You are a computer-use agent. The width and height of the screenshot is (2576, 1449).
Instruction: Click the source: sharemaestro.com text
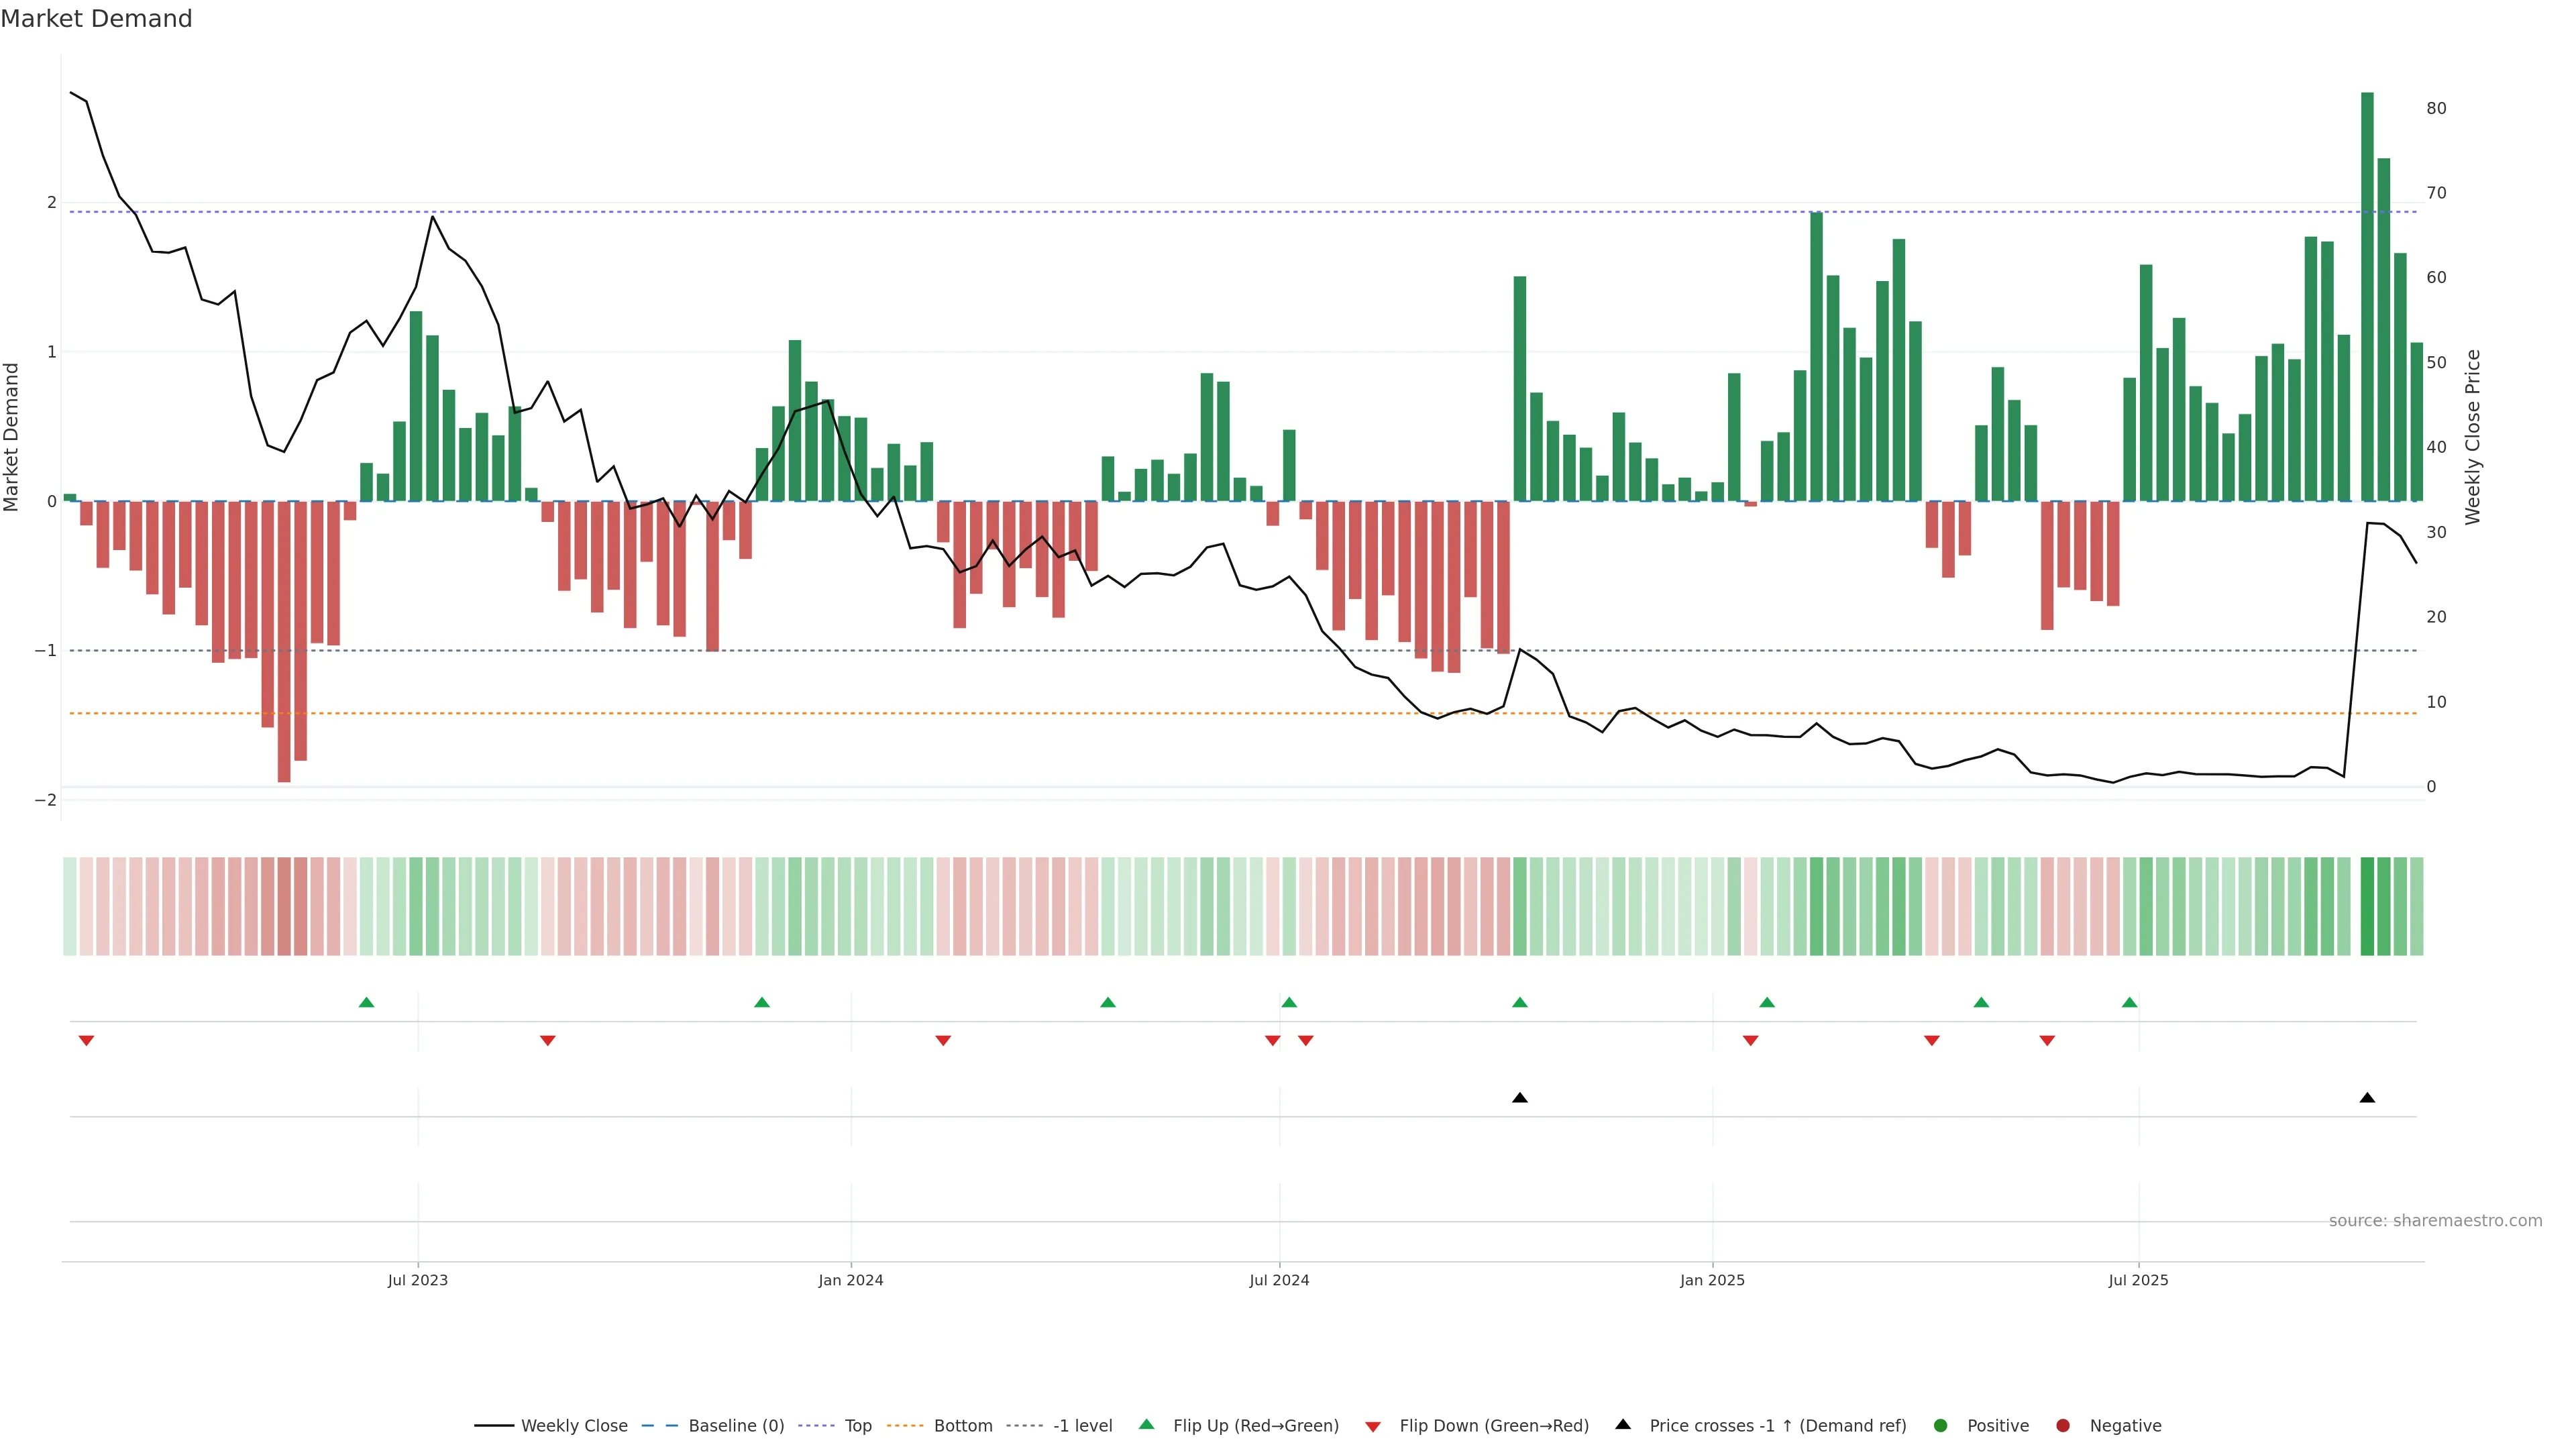[x=2435, y=1220]
